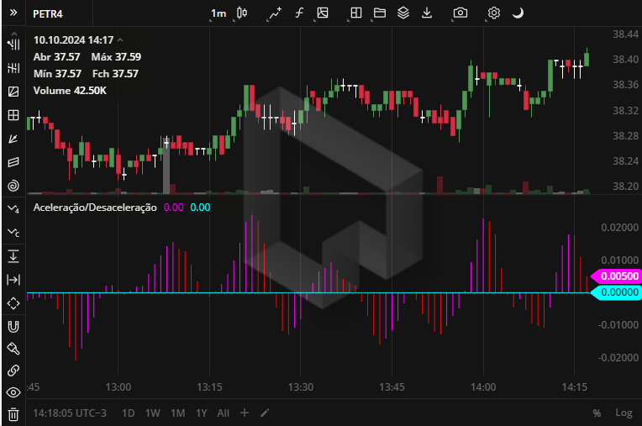Open the saved charts folder icon
The width and height of the screenshot is (642, 426).
pos(380,13)
